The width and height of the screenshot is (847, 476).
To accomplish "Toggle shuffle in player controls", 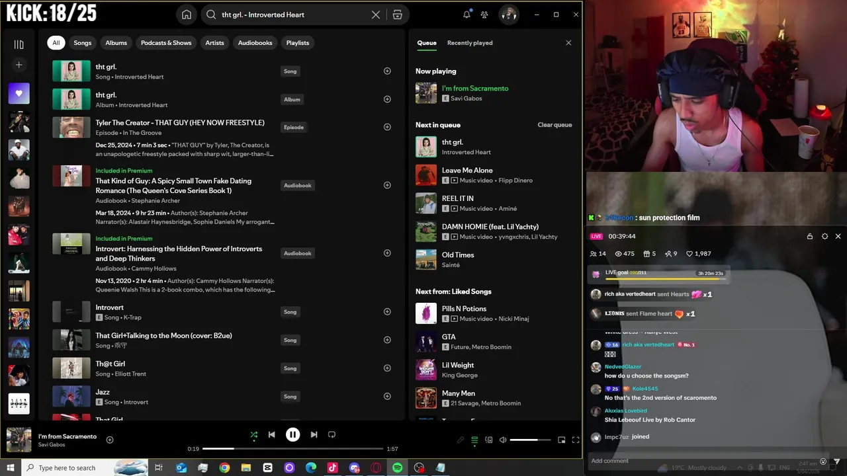I will point(253,435).
